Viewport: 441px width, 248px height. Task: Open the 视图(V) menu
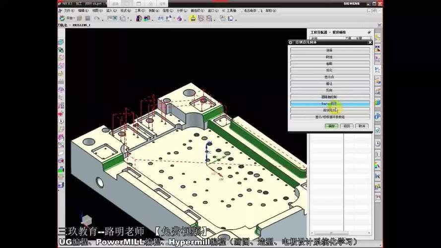pos(97,11)
